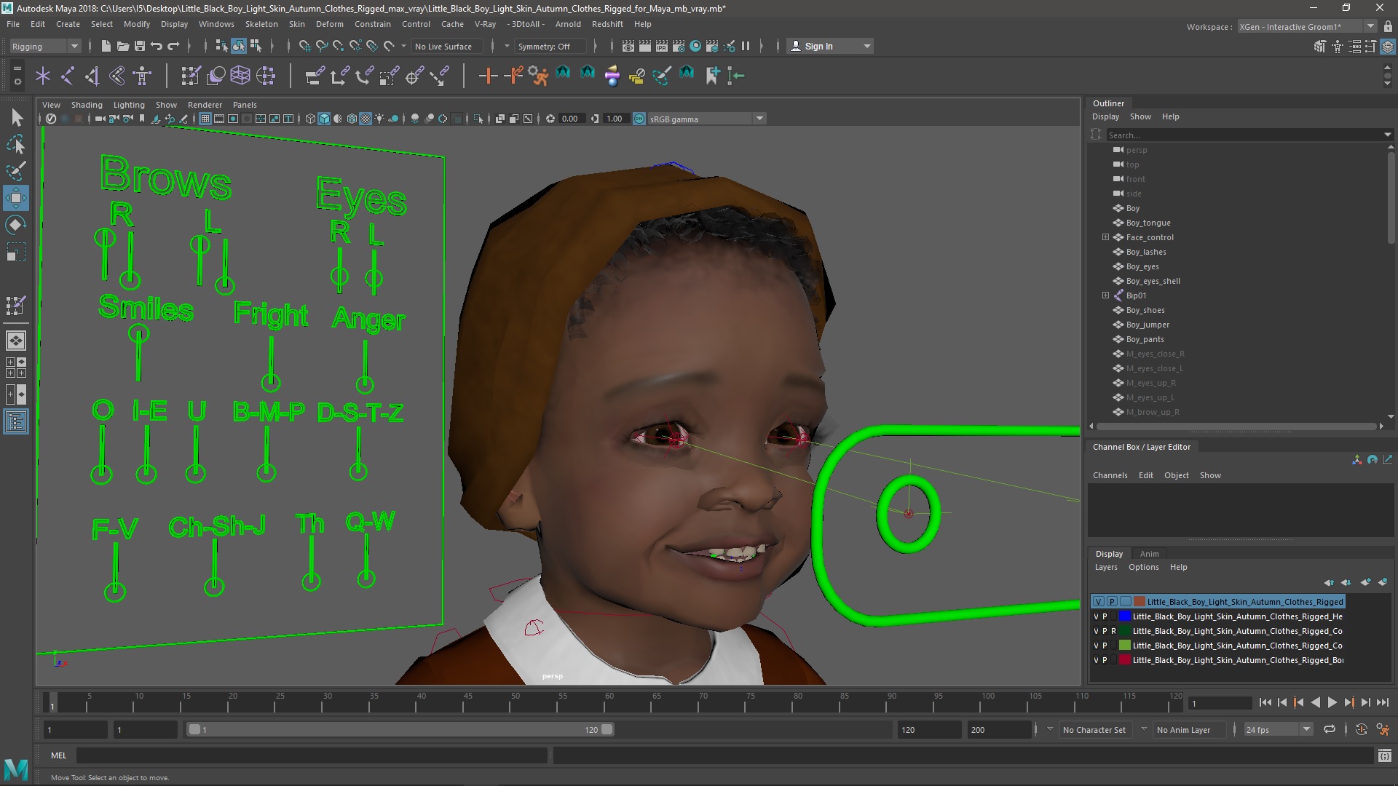Open the Channel Box Channels menu

1110,475
